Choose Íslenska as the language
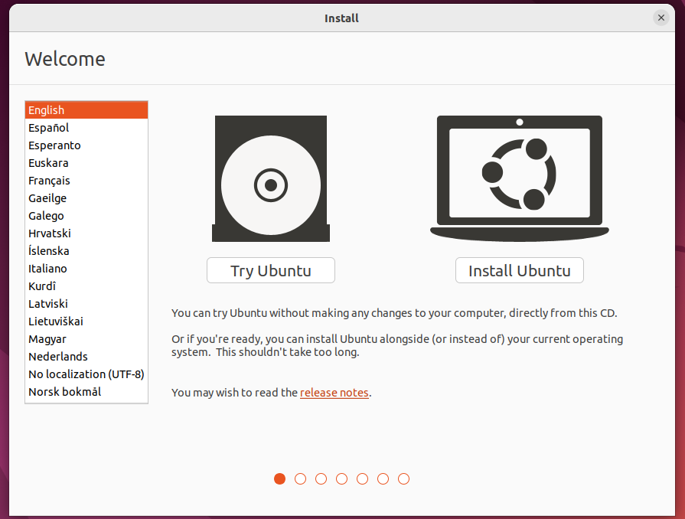 (86, 251)
